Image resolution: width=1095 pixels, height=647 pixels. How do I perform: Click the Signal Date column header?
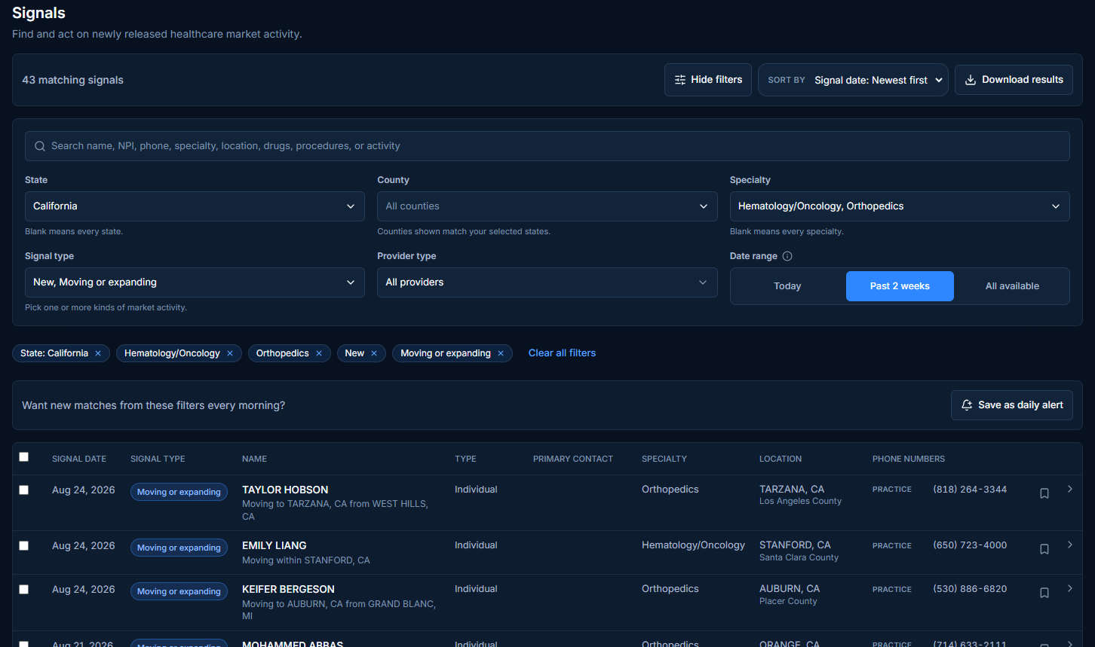(x=79, y=459)
